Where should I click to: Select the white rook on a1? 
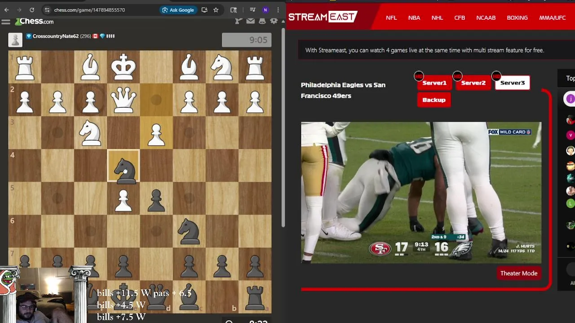(255, 67)
